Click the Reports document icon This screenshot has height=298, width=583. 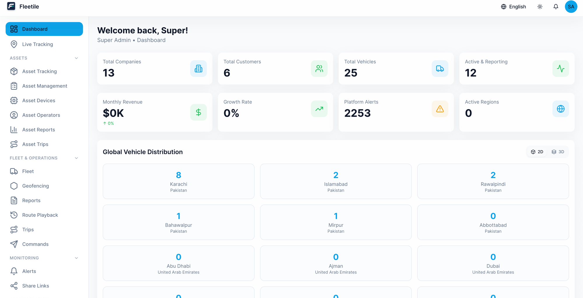point(14,200)
